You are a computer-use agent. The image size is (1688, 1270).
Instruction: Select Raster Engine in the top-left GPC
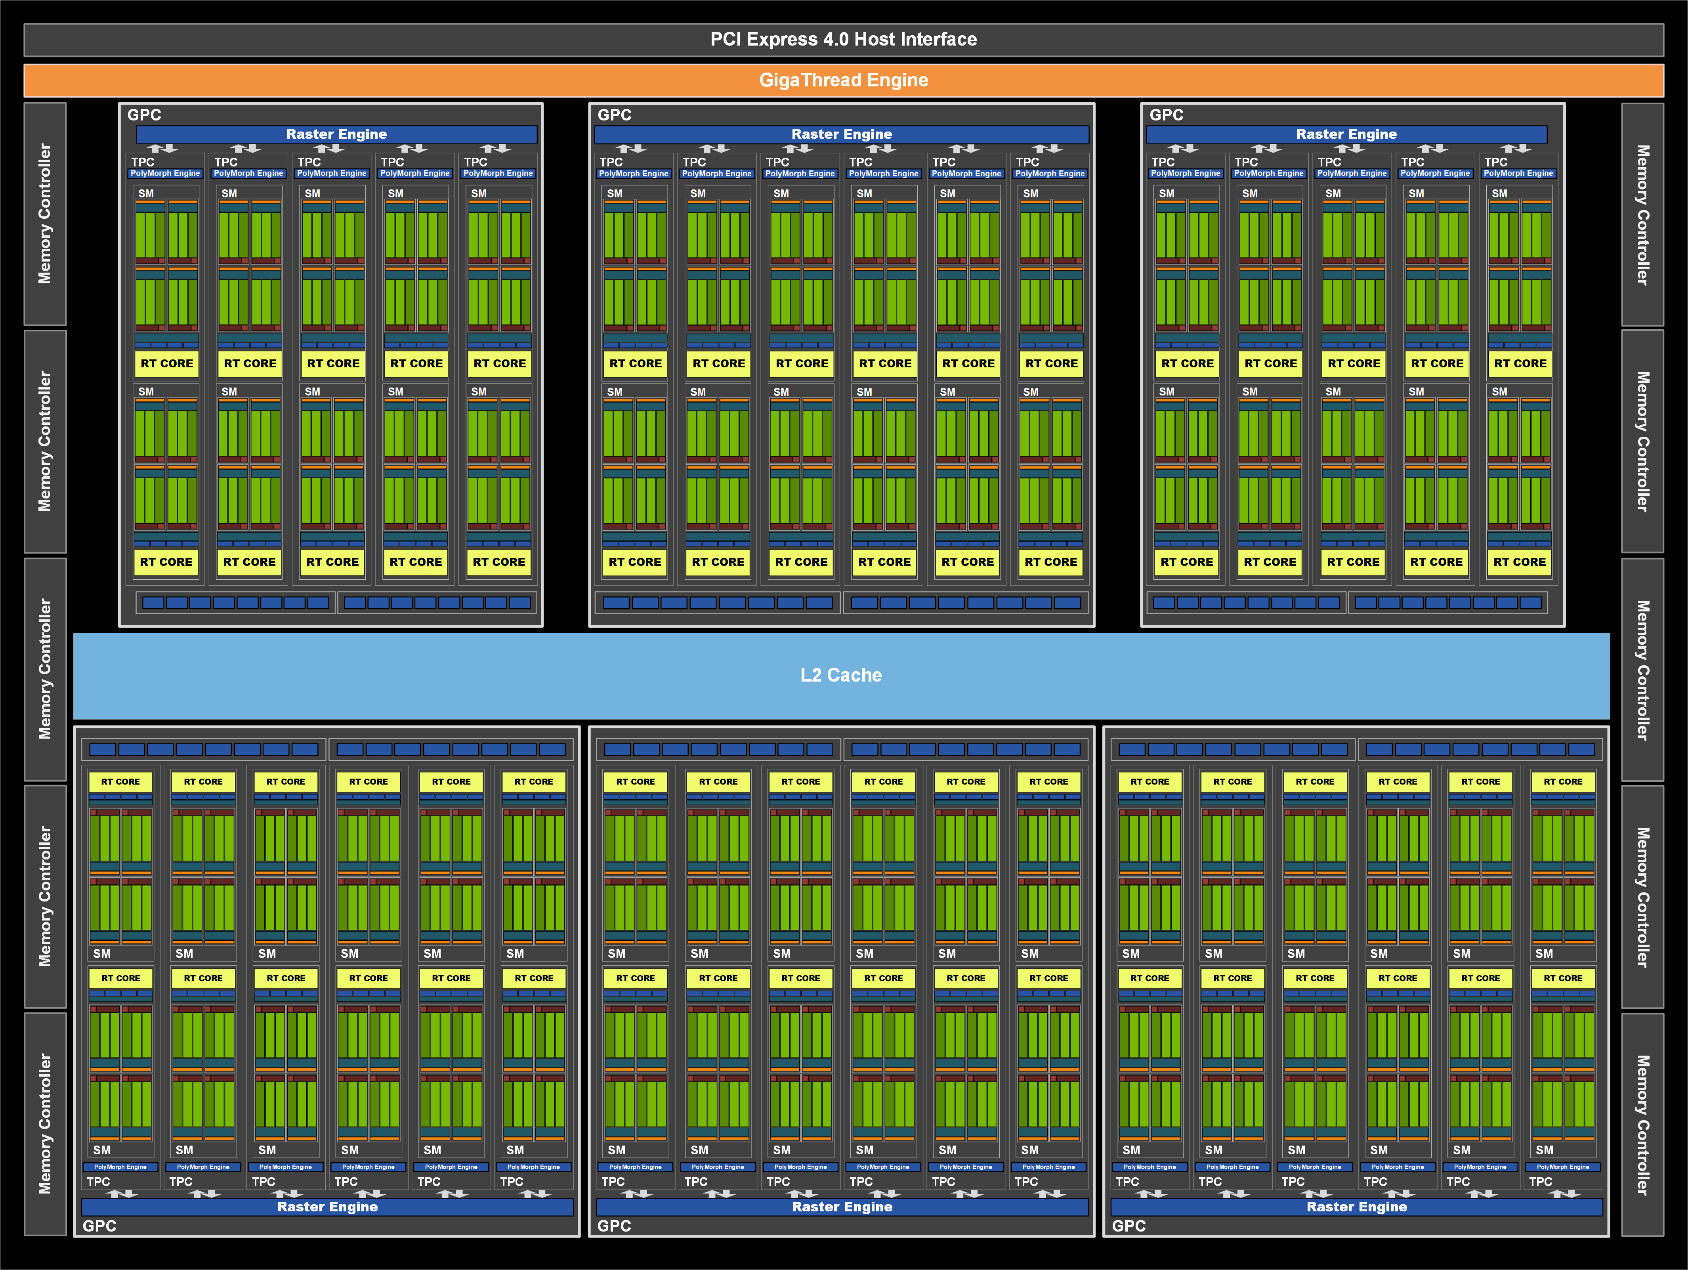[336, 134]
